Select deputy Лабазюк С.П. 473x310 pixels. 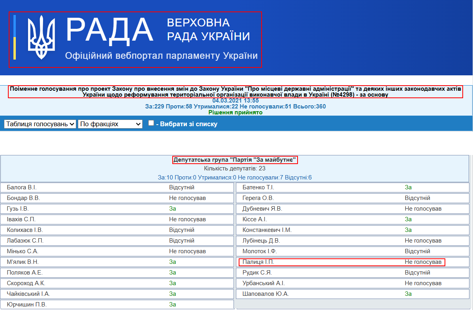[25, 241]
